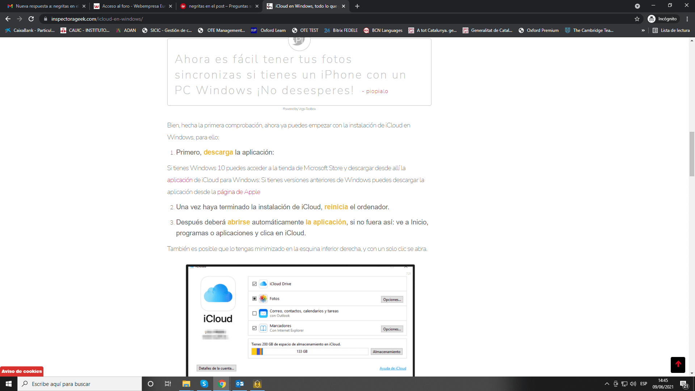The height and width of the screenshot is (391, 695).
Task: Open Oxford Learn bookmark
Action: click(268, 30)
